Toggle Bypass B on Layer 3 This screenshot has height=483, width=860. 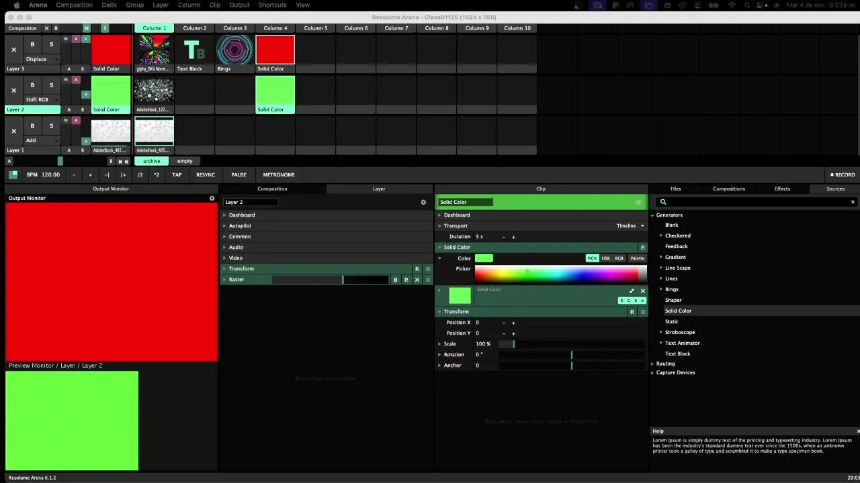click(32, 44)
